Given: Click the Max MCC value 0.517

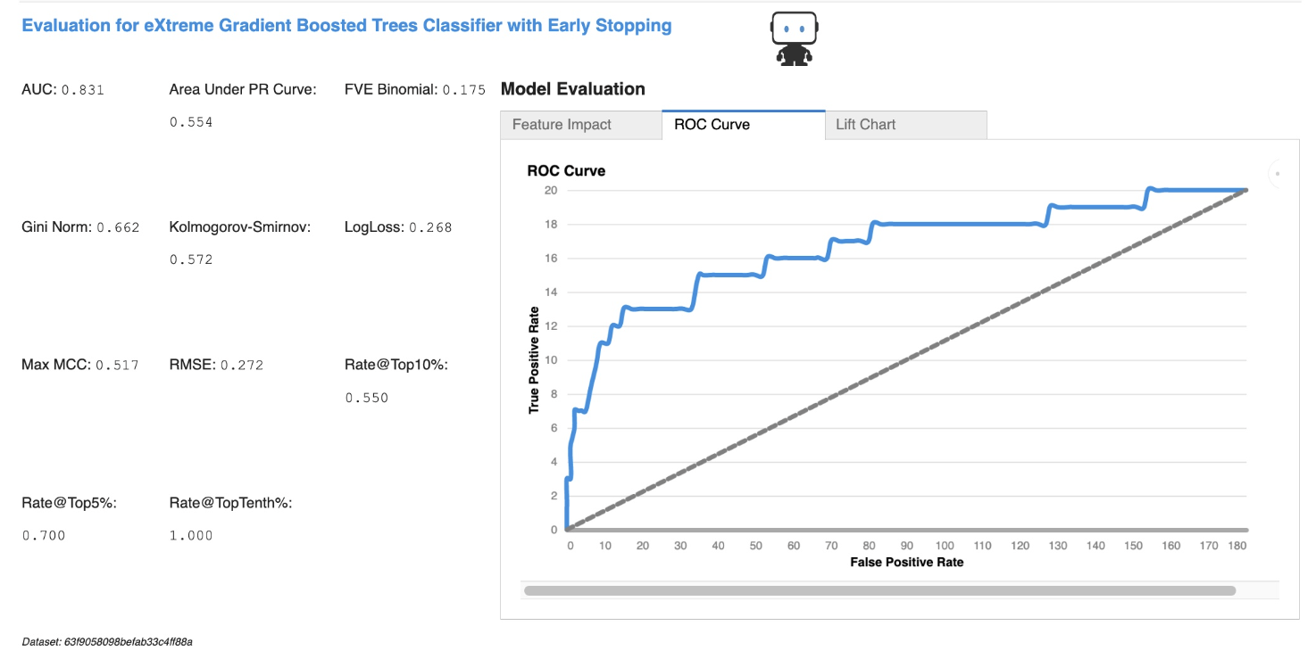Looking at the screenshot, I should pyautogui.click(x=117, y=365).
